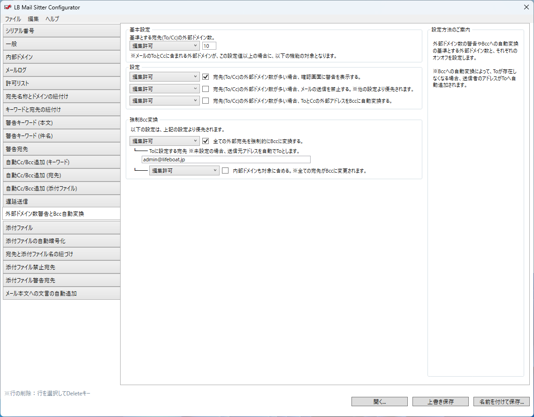The image size is (534, 417).
Task: Check include internal domains checkbox
Action: tap(225, 171)
